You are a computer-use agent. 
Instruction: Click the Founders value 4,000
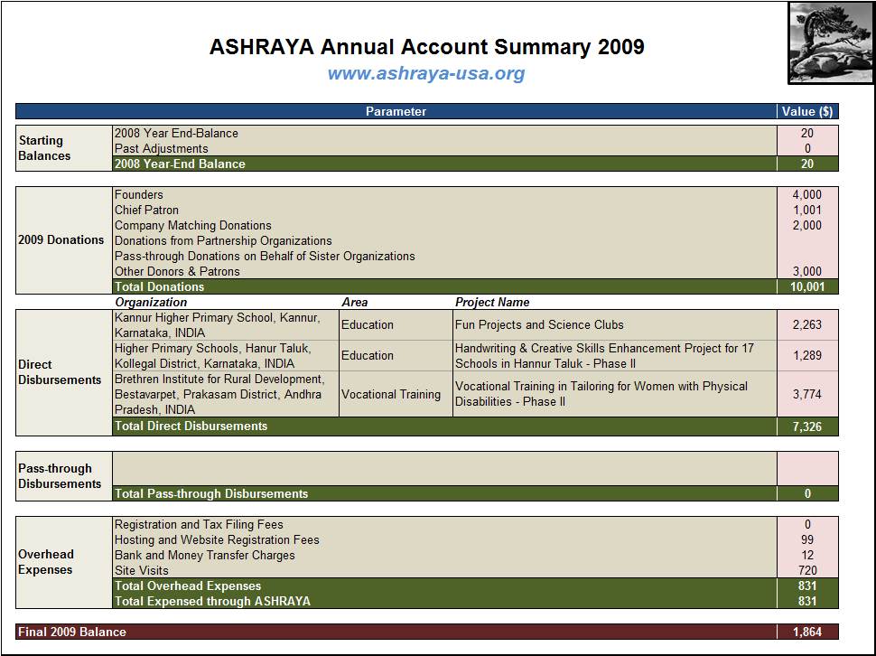pos(807,194)
